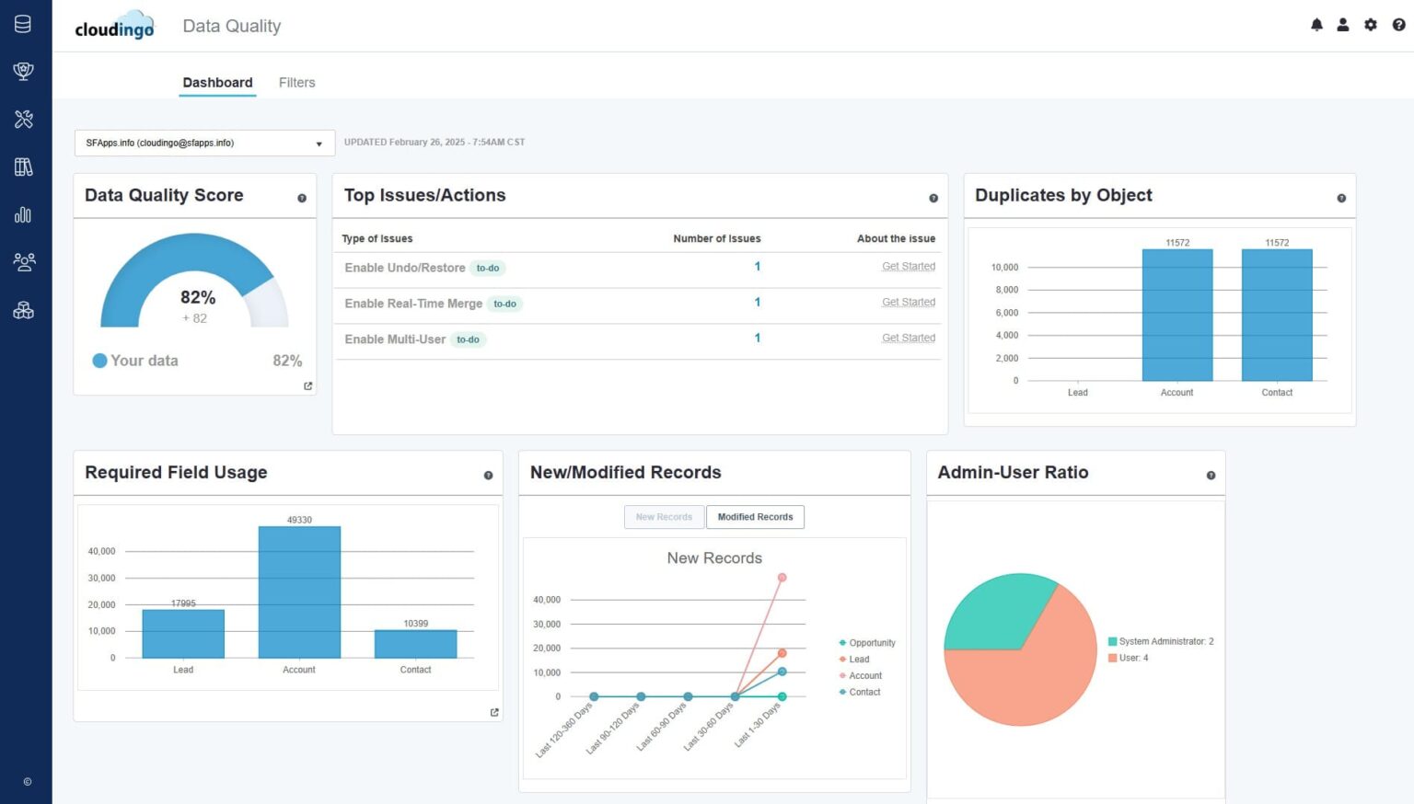
Task: Open the database icon in the sidebar
Action: click(22, 24)
